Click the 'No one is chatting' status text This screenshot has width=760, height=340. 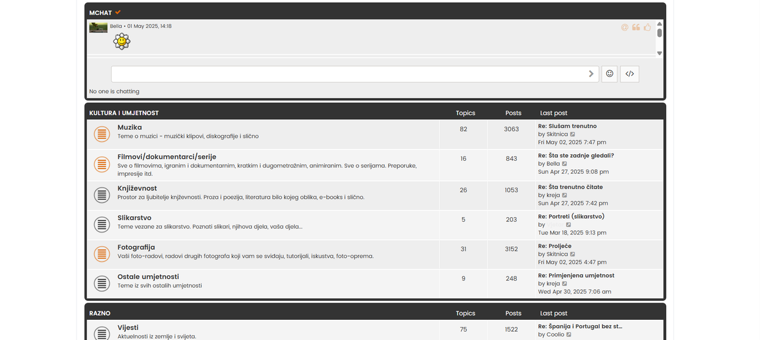coord(114,91)
